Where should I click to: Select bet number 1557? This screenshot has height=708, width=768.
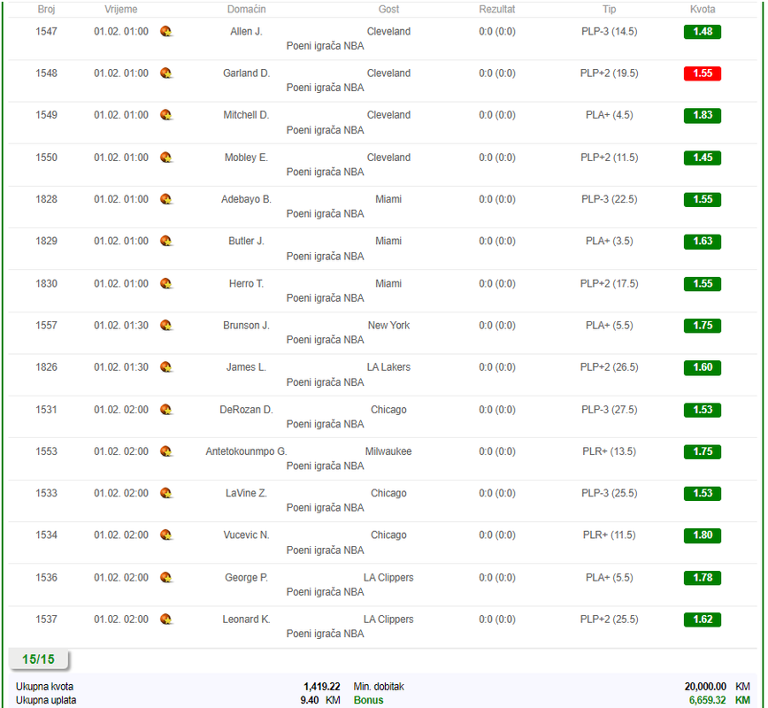(x=47, y=326)
